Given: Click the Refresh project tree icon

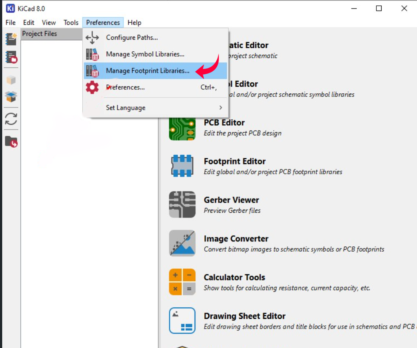Looking at the screenshot, I should point(11,119).
